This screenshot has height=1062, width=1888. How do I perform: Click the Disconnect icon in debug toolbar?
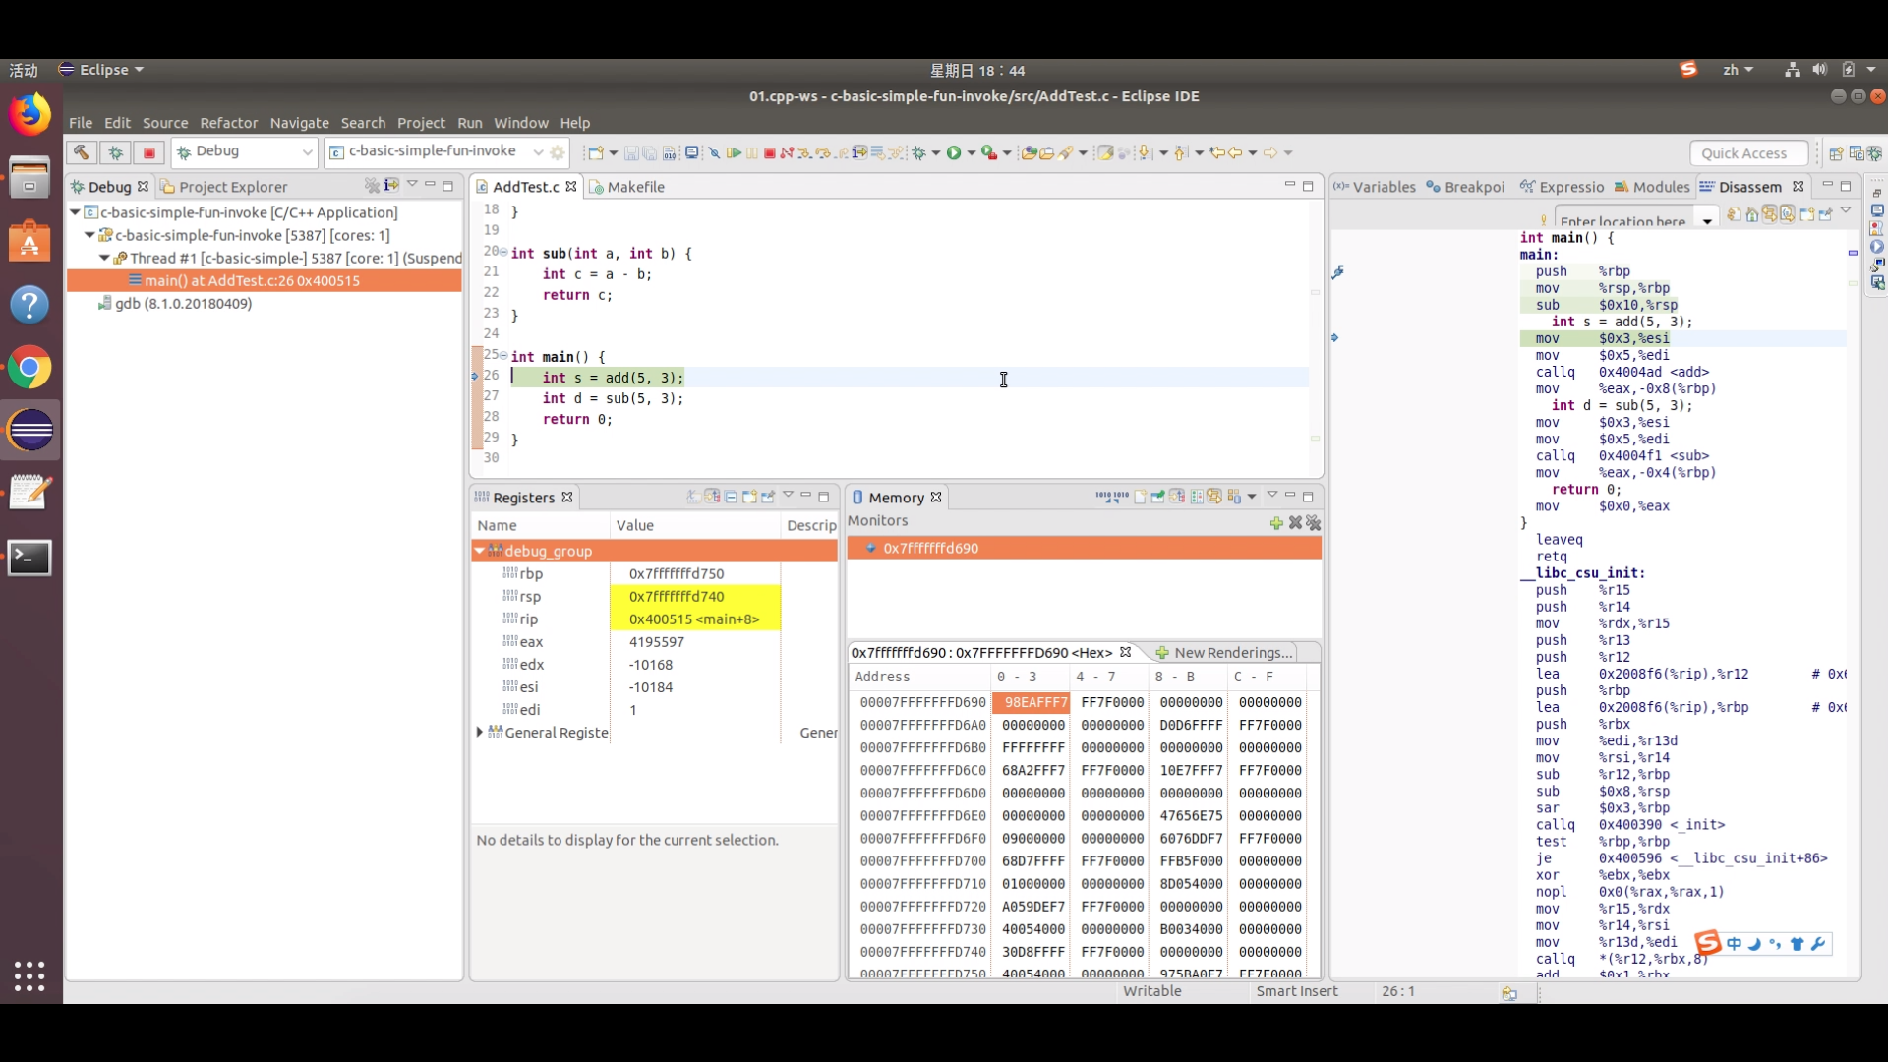click(x=787, y=152)
